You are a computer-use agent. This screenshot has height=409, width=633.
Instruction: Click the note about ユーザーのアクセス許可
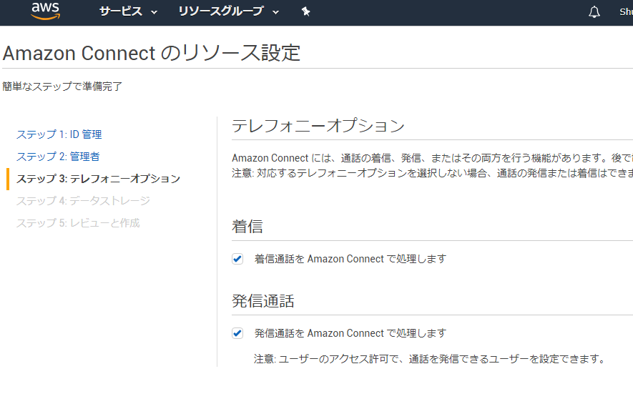point(431,359)
